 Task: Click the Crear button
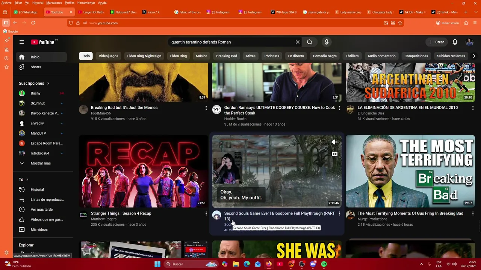pos(436,42)
